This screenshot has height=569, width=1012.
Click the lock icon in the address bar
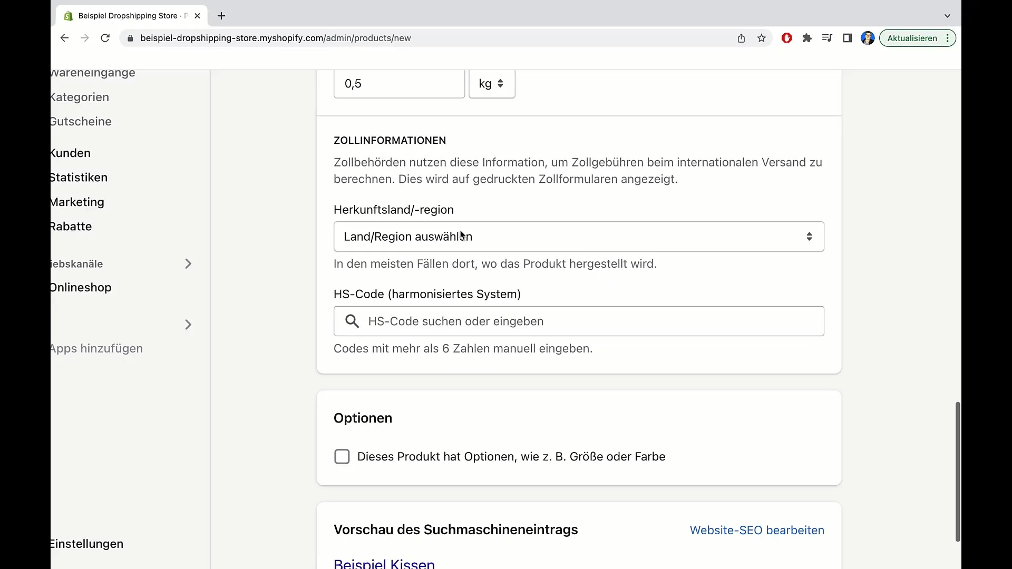pyautogui.click(x=130, y=38)
